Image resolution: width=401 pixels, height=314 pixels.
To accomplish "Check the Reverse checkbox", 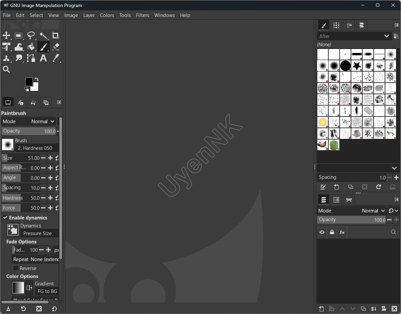I will pyautogui.click(x=15, y=268).
